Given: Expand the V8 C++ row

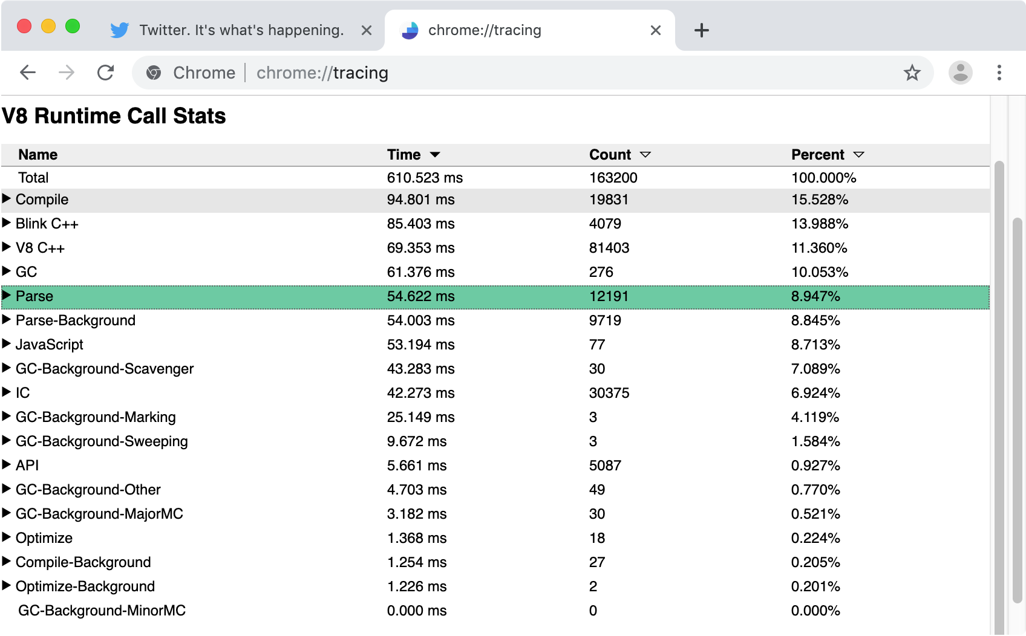Looking at the screenshot, I should click(7, 247).
